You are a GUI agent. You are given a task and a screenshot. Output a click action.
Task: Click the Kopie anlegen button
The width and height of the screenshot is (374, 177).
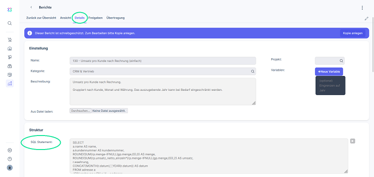[x=352, y=33]
